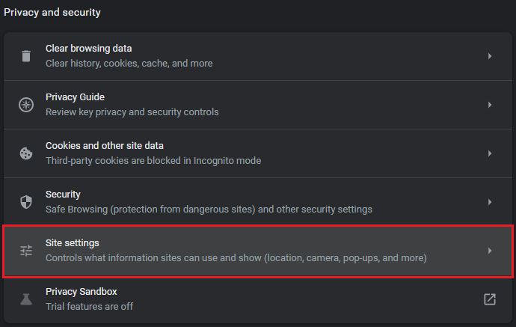
Task: Expand Clear browsing data with its arrow
Action: click(x=490, y=56)
